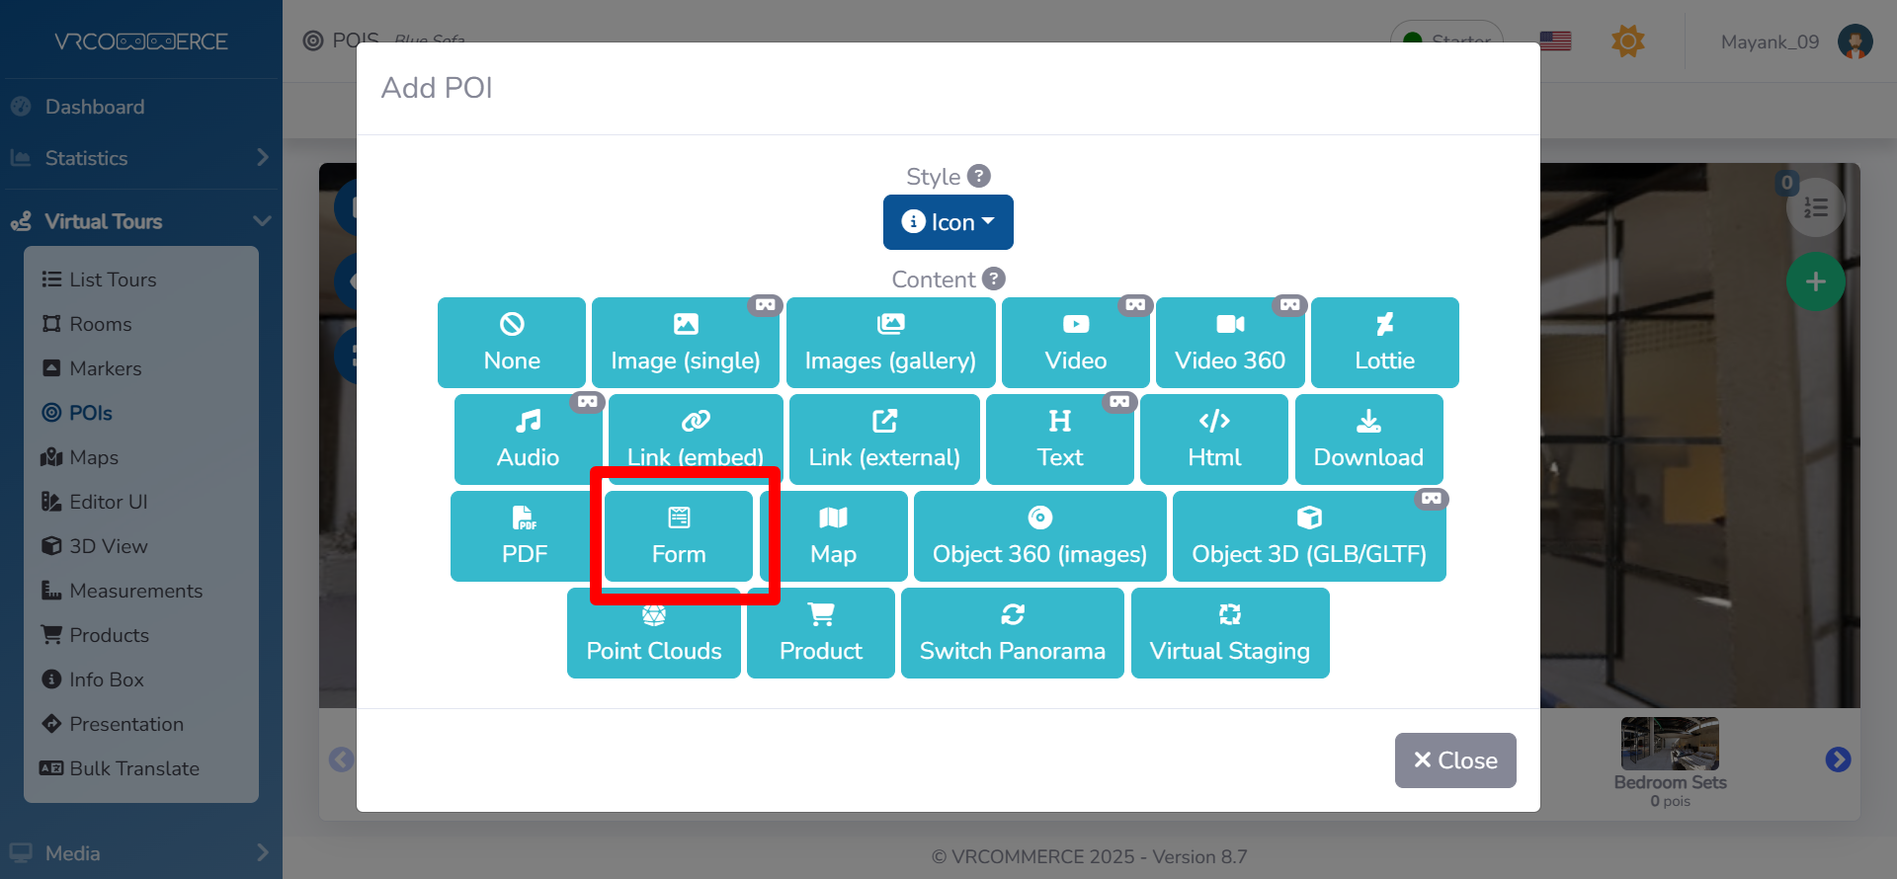This screenshot has height=879, width=1897.
Task: Go to Bulk Translate page
Action: (x=133, y=768)
